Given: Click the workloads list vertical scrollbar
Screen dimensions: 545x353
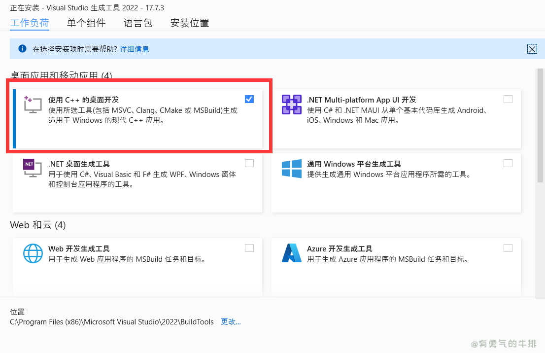Looking at the screenshot, I should click(540, 128).
